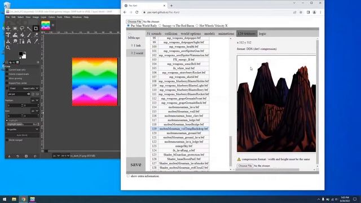Open the status bar unit dropdown in GIMP
The image size is (361, 203).
(x=56, y=156)
